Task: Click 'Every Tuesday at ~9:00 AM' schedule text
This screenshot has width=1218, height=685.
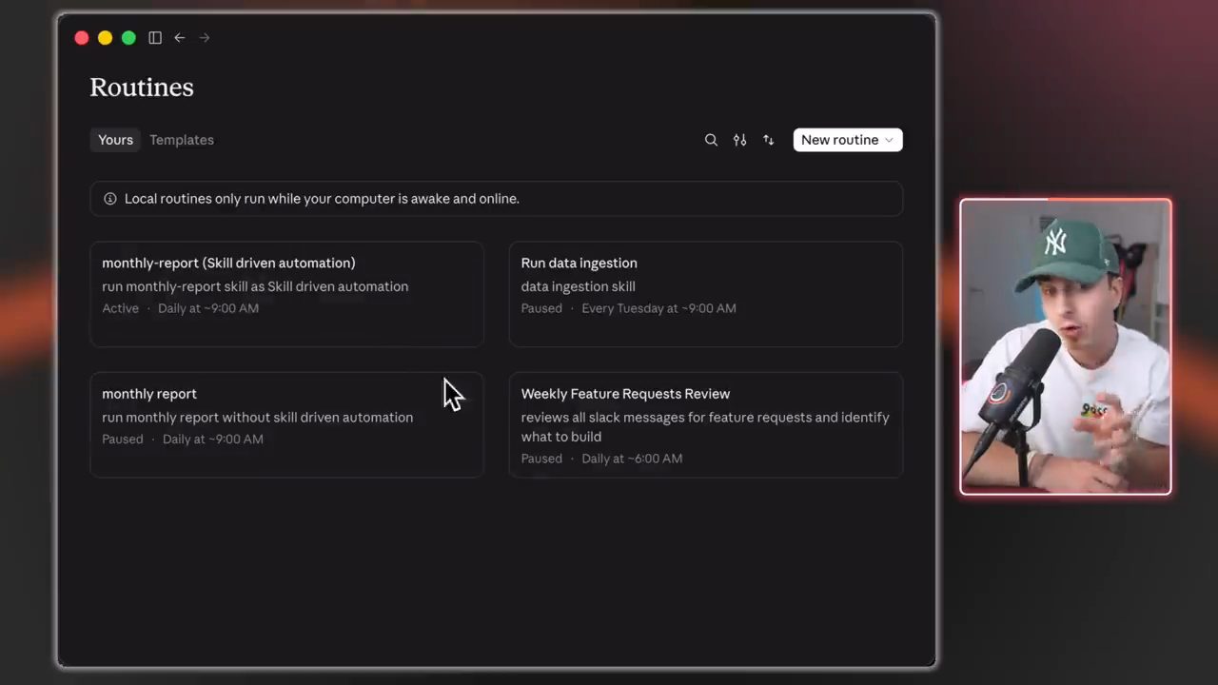Action: tap(658, 308)
